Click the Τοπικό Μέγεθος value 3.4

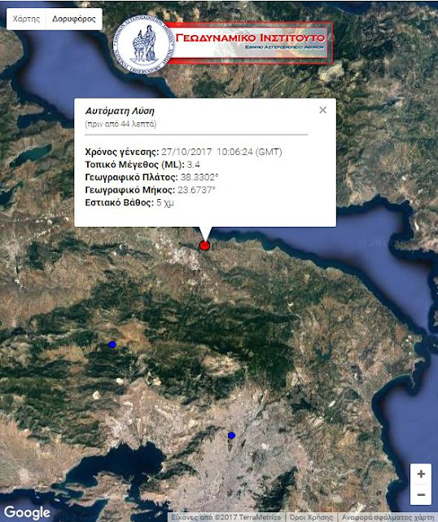(194, 165)
